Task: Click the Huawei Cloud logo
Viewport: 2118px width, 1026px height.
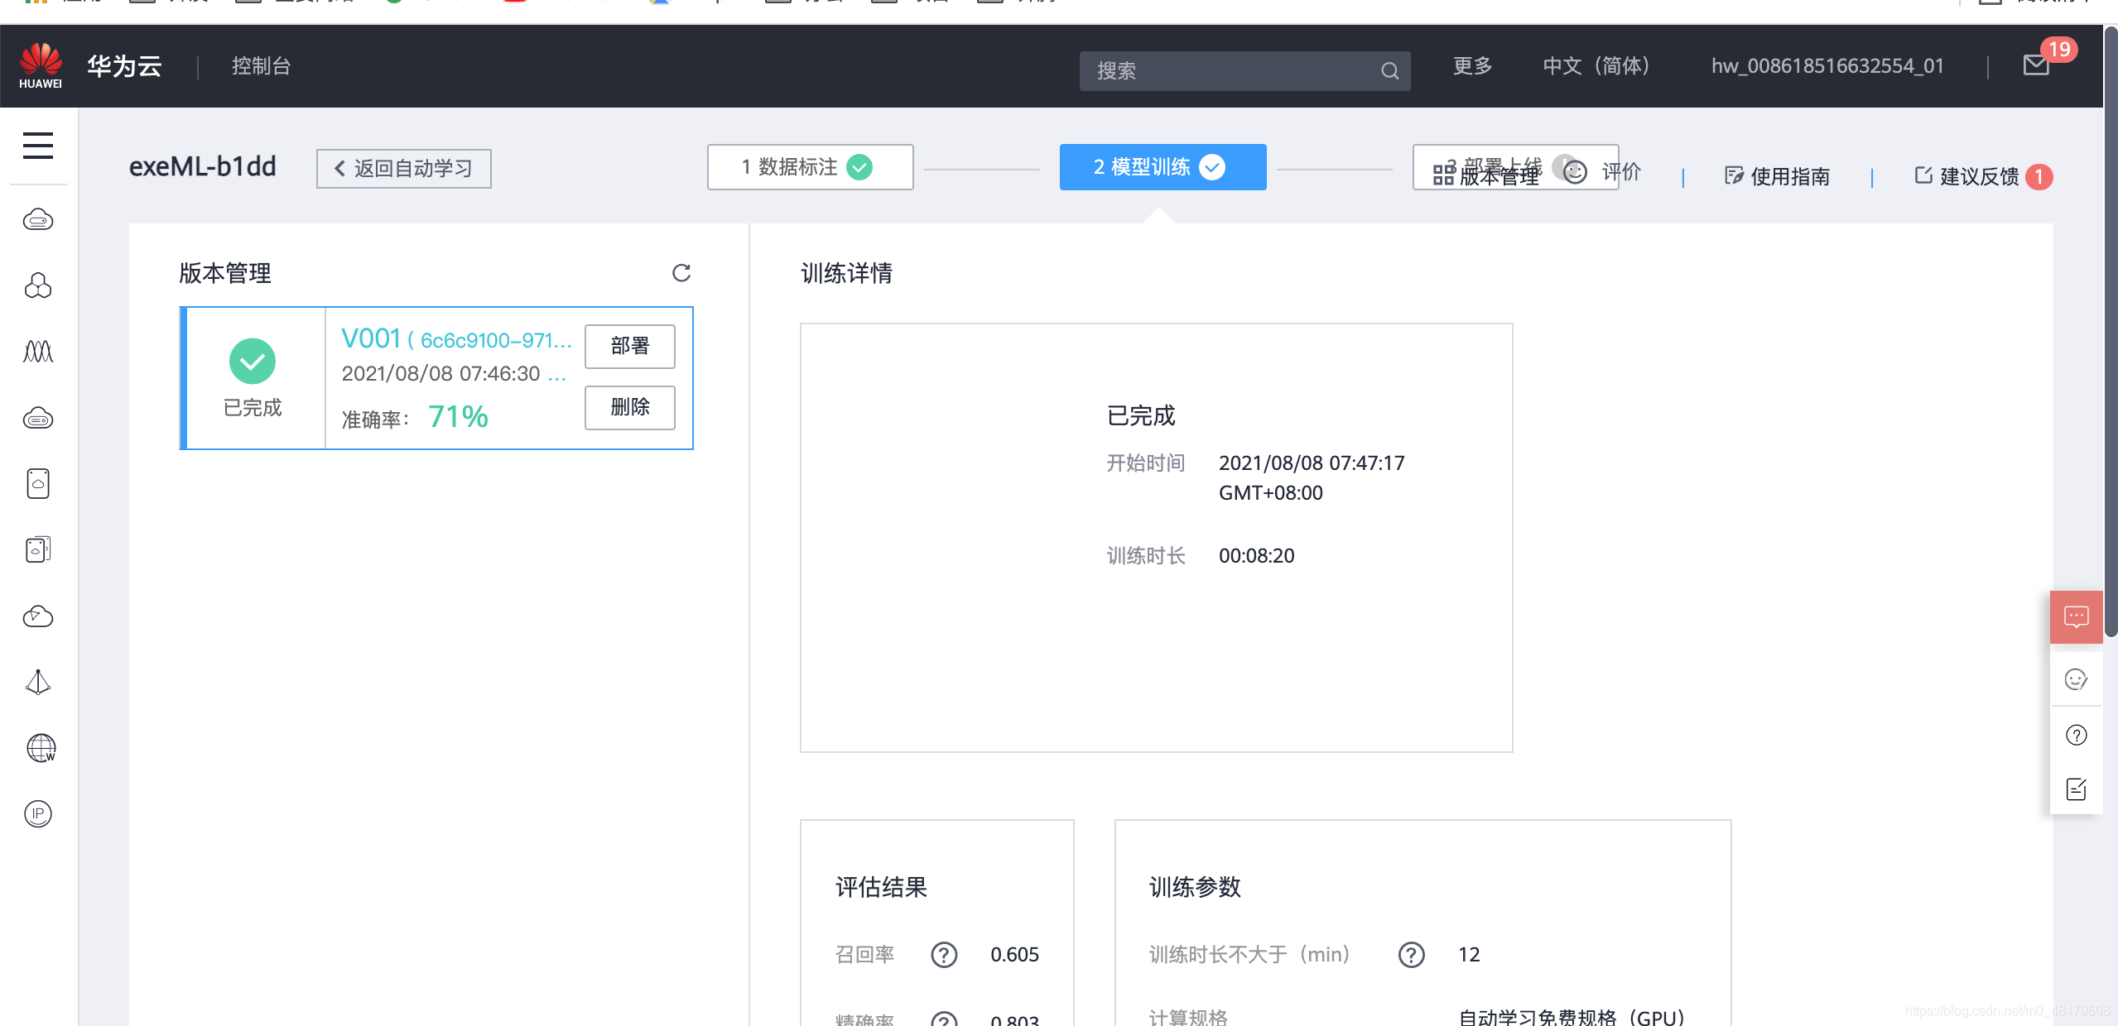Action: [x=41, y=65]
